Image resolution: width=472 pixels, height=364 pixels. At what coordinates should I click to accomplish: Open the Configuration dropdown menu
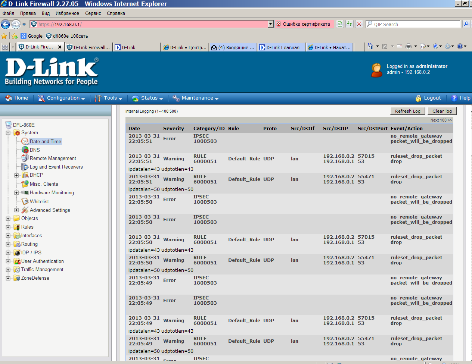61,98
